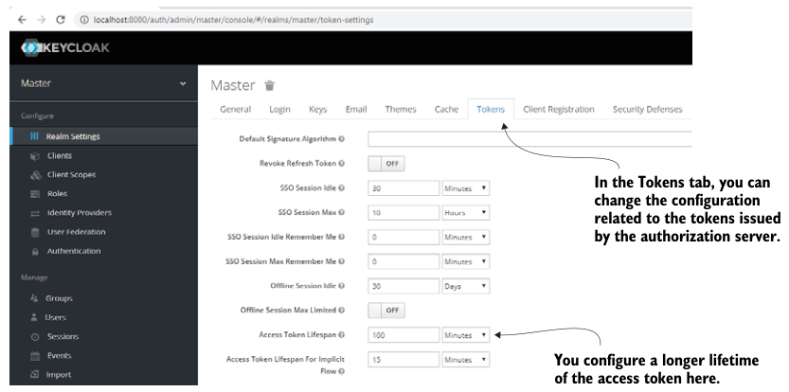Click the Users person icon
Screen dimensions: 789x392
point(34,317)
